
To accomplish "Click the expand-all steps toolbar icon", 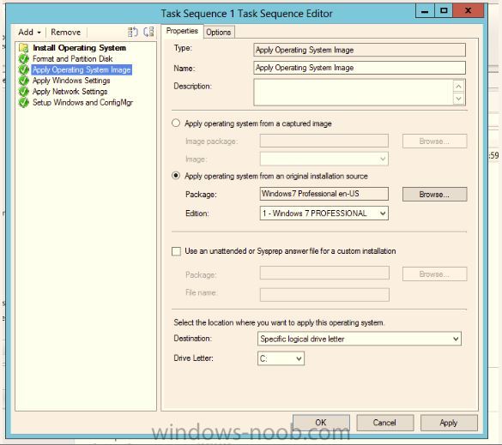I will coord(132,32).
